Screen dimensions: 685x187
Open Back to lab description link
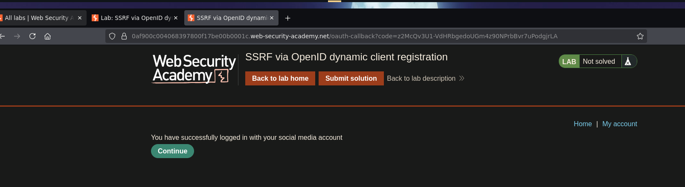425,78
